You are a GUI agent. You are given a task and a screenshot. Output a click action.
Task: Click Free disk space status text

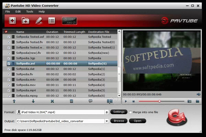pos(23,130)
